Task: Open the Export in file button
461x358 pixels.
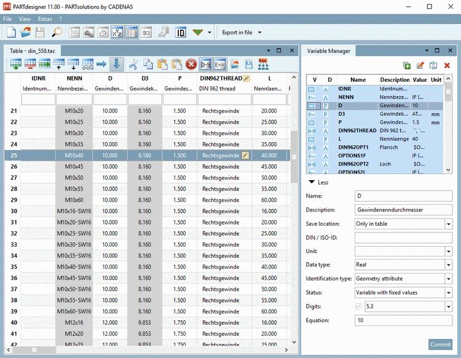Action: click(237, 33)
